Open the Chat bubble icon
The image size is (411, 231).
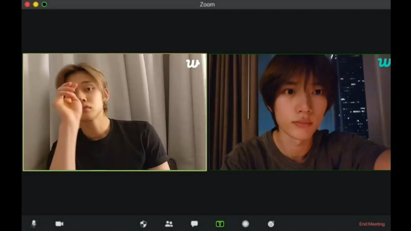pyautogui.click(x=194, y=224)
